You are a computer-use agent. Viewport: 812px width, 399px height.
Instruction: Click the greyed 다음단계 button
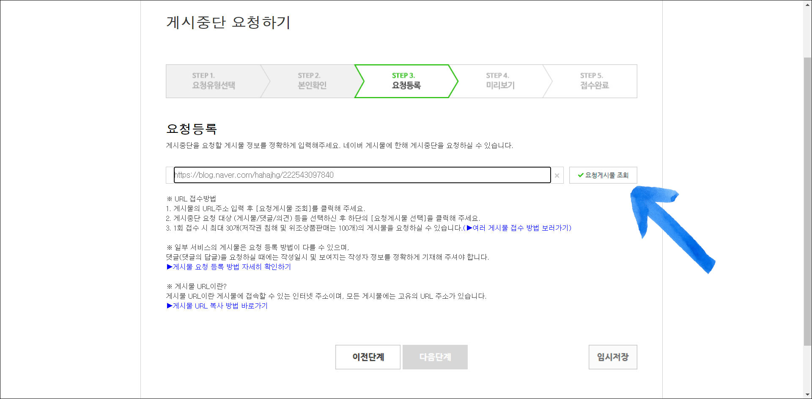pos(435,357)
